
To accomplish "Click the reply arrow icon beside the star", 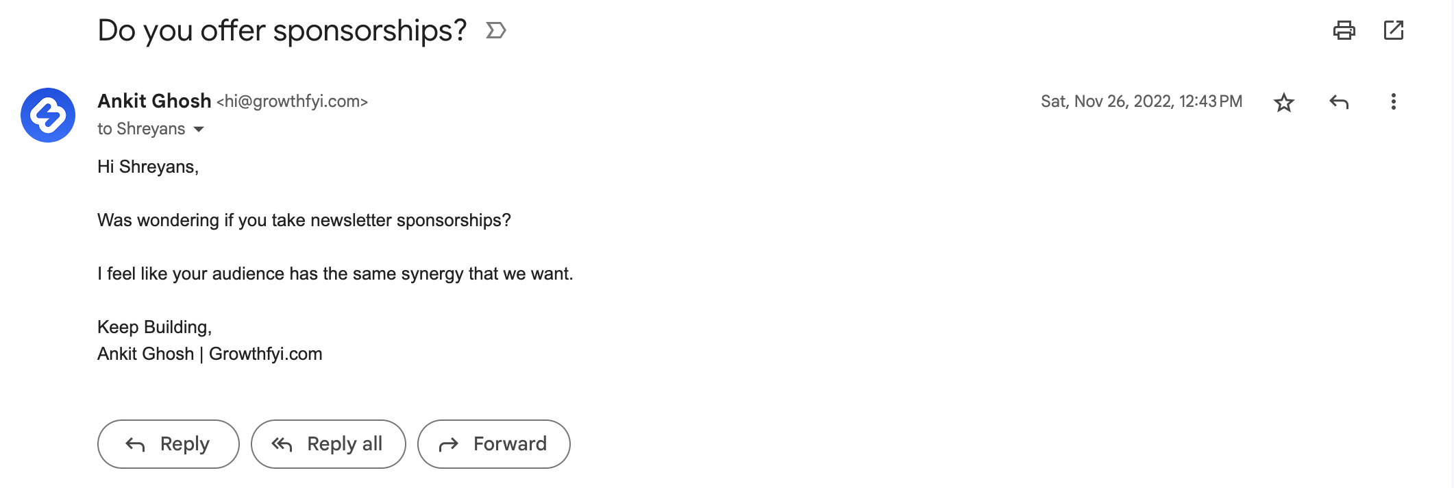I will click(1338, 102).
